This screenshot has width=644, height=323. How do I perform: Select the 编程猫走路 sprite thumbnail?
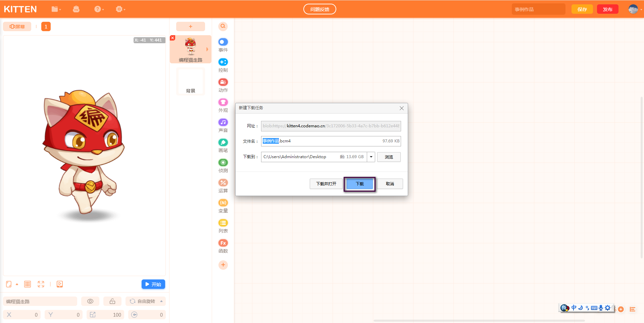(191, 49)
